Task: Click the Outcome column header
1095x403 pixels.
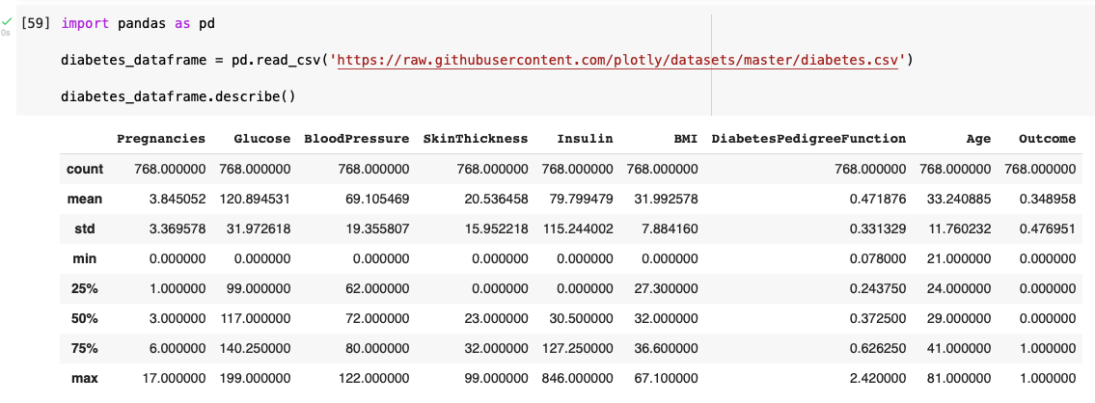Action: [1047, 139]
